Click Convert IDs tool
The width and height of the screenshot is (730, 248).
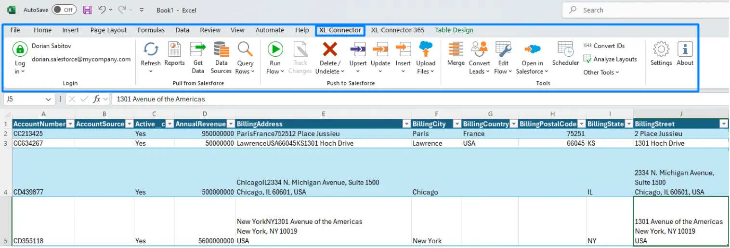click(x=604, y=46)
